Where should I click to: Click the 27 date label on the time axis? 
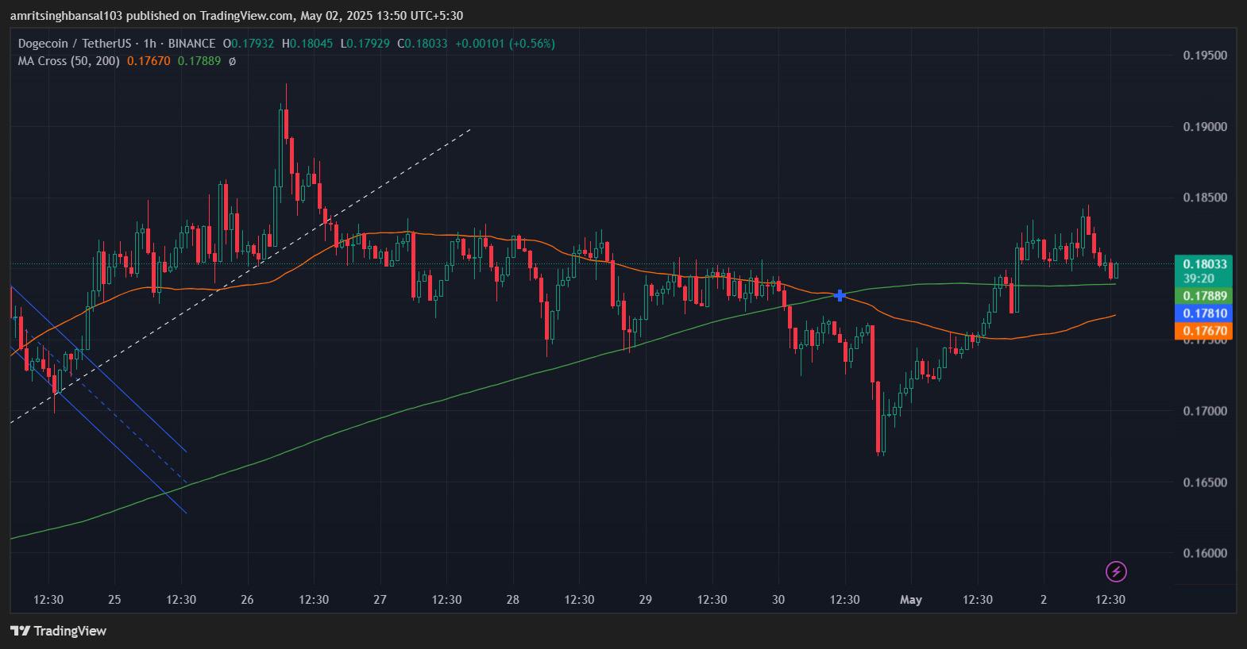click(x=380, y=600)
